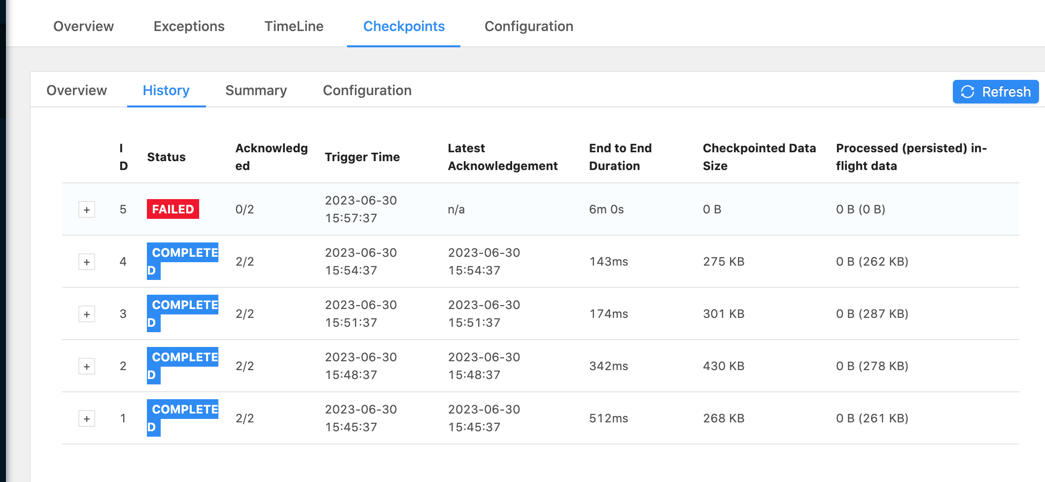Open the Exceptions tab
The width and height of the screenshot is (1045, 482).
[189, 26]
